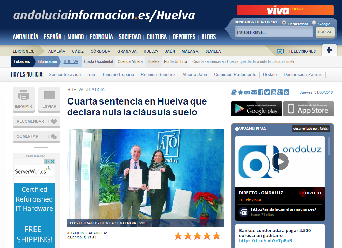The height and width of the screenshot is (248, 342).
Task: Click the Buscar search button
Action: tap(325, 32)
